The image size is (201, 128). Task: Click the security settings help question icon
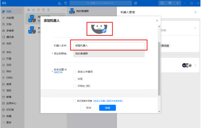tap(66, 69)
